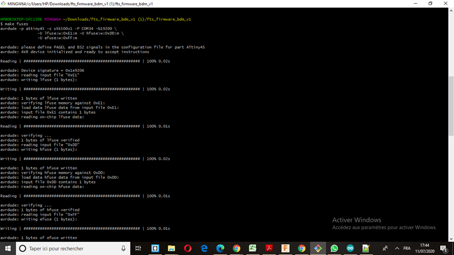Click the terminal scrollbar down arrow
Screen dimensions: 454x255
click(x=451, y=239)
